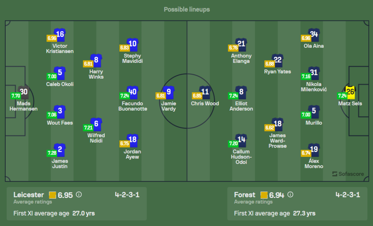Select Callum Hudson-Odoi's number 14 shirt

pyautogui.click(x=241, y=140)
